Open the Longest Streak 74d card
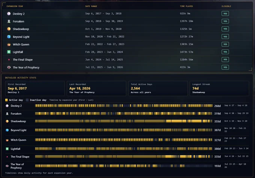The width and height of the screenshot is (255, 178). click(219, 88)
